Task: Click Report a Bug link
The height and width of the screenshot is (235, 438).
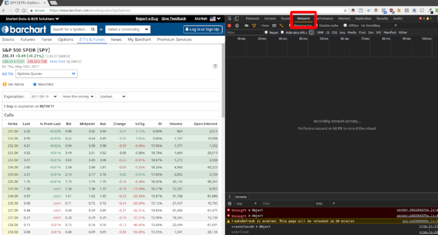Action: pos(147,19)
